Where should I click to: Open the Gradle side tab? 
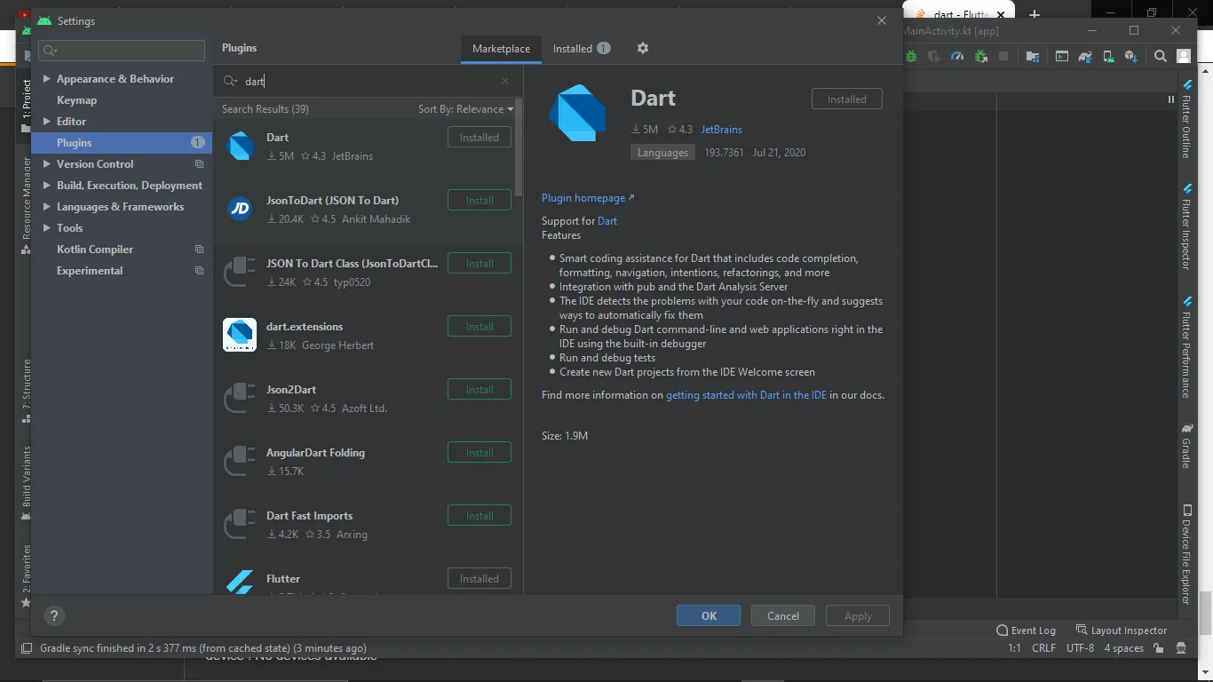(1186, 446)
